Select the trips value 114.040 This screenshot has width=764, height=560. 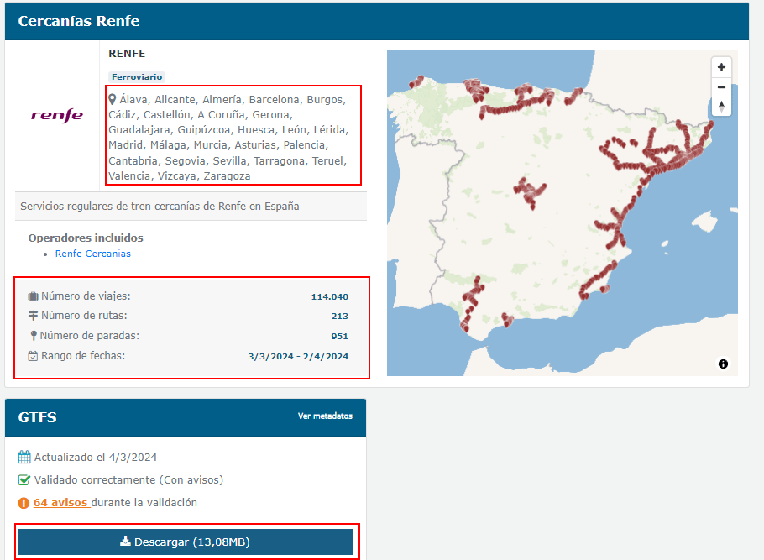(330, 297)
